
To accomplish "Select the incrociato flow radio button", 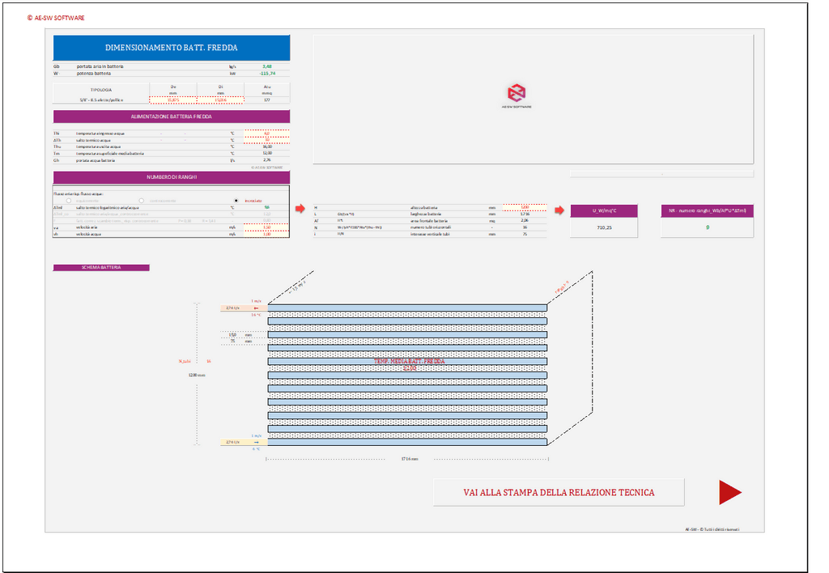I will click(x=236, y=200).
